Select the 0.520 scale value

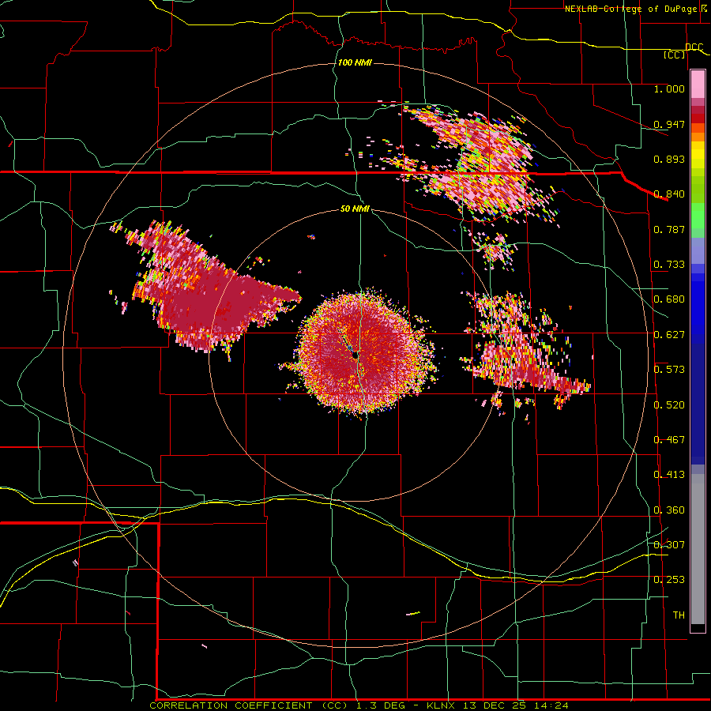[669, 405]
